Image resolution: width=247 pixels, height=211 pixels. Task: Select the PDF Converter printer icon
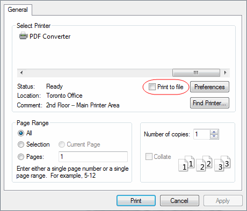pyautogui.click(x=23, y=36)
